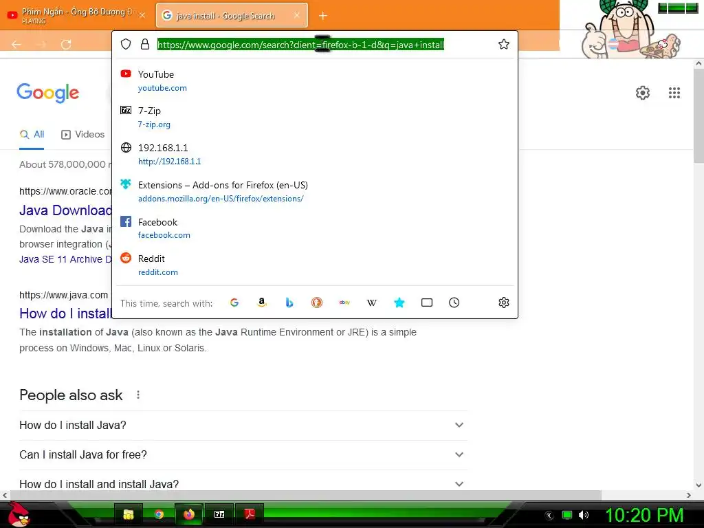The height and width of the screenshot is (528, 704).
Task: Choose the 192.168.1.1 suggestion
Action: click(x=315, y=155)
